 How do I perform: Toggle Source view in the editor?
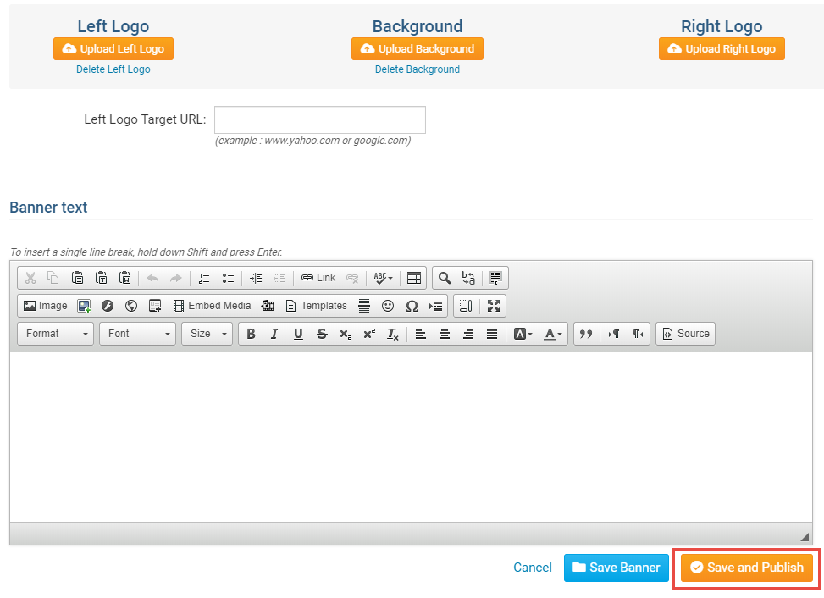(685, 334)
